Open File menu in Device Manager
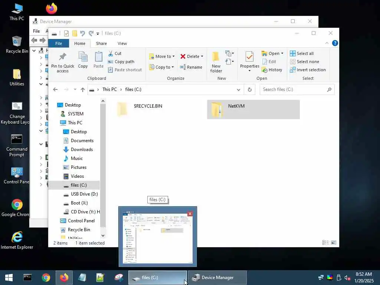The width and height of the screenshot is (380, 285). (x=36, y=31)
